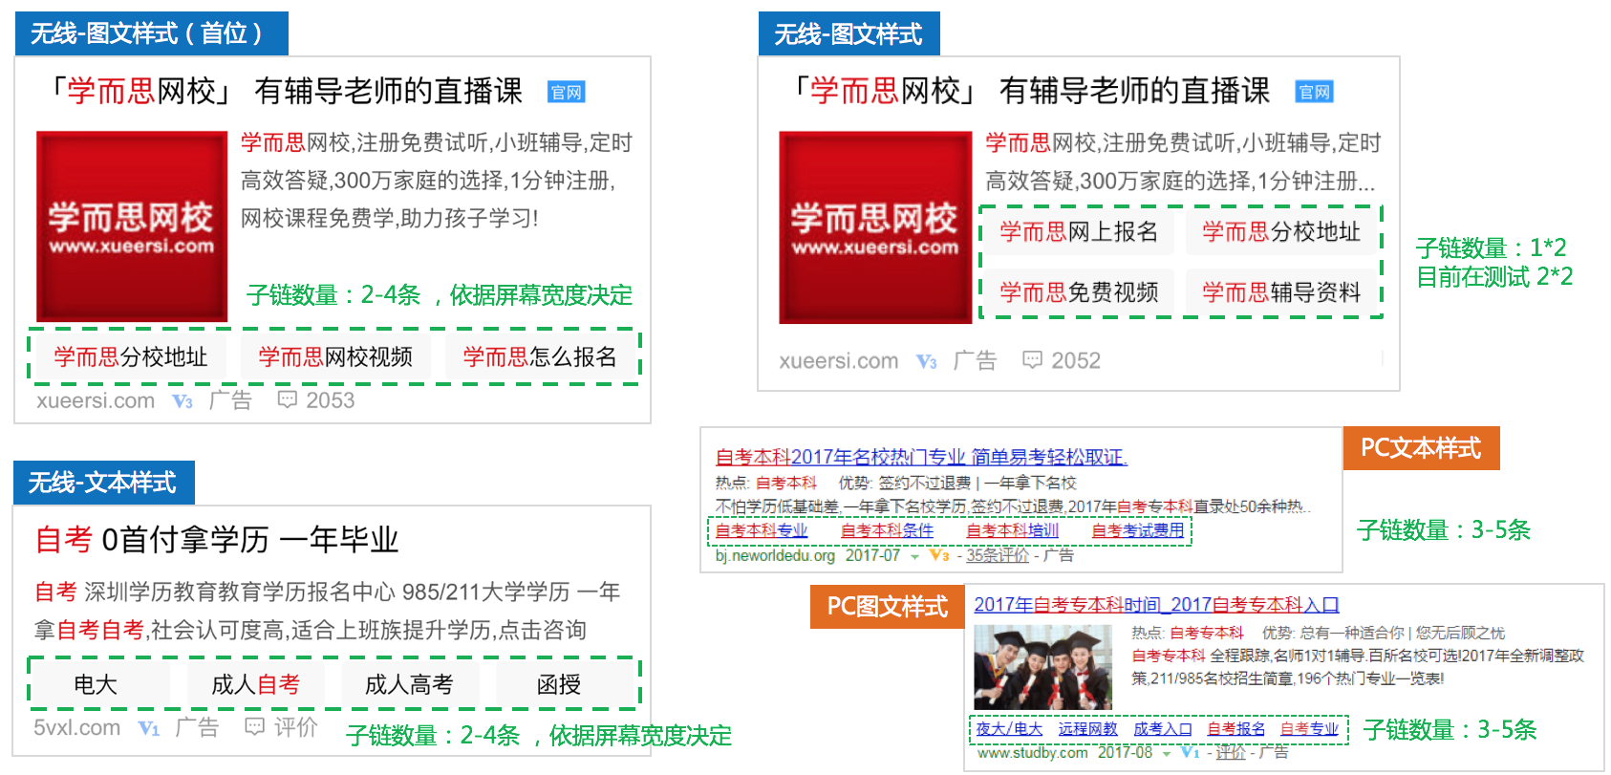The width and height of the screenshot is (1611, 775).
Task: Click the 函授 sublink
Action: tap(559, 684)
